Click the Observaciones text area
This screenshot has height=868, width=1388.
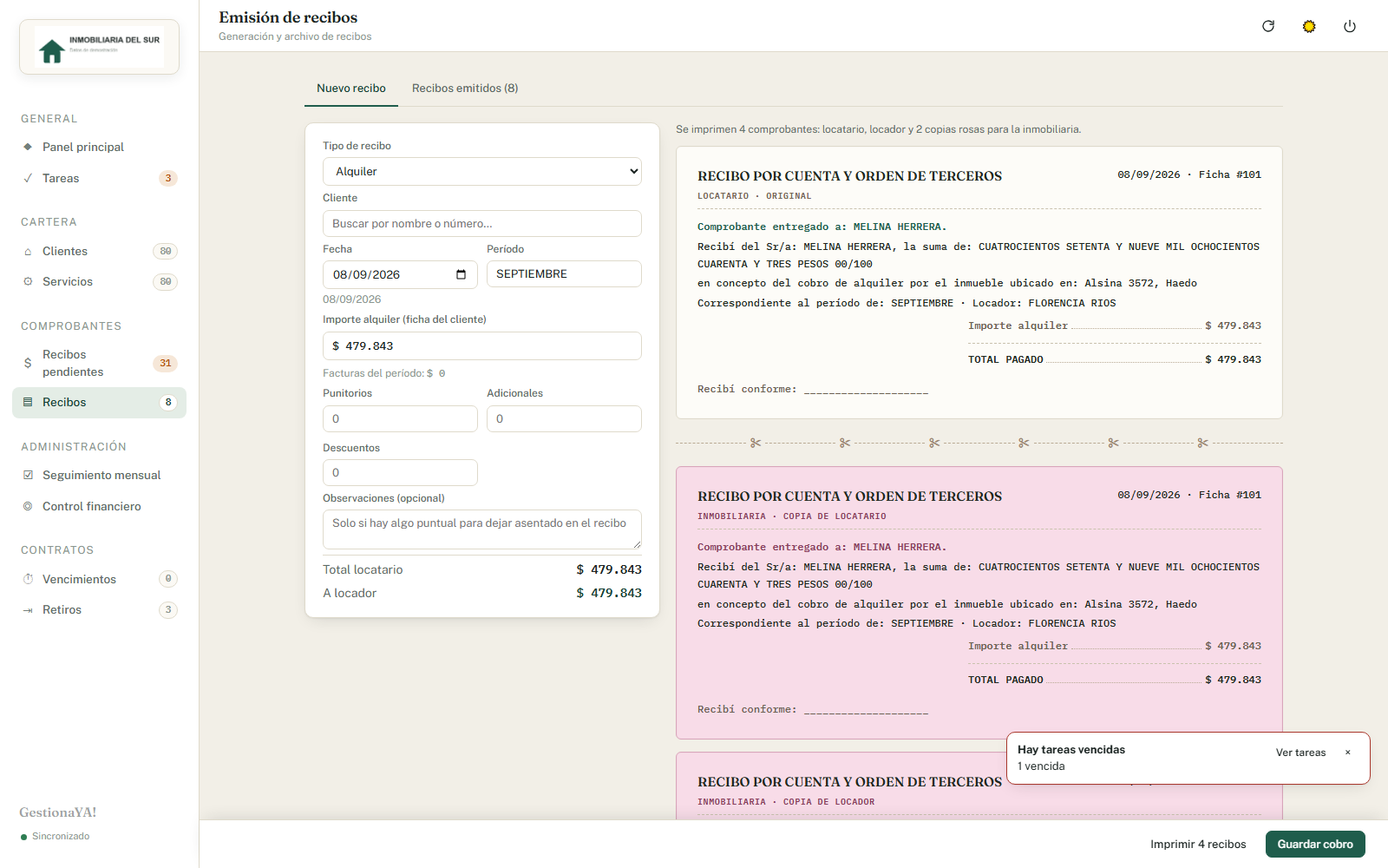(x=482, y=529)
